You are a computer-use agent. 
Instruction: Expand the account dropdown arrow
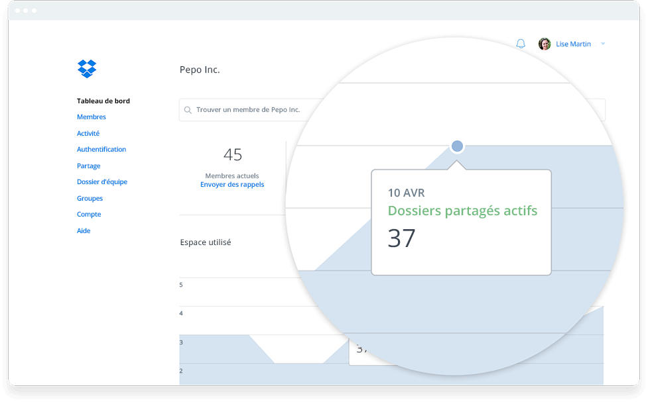click(x=603, y=44)
